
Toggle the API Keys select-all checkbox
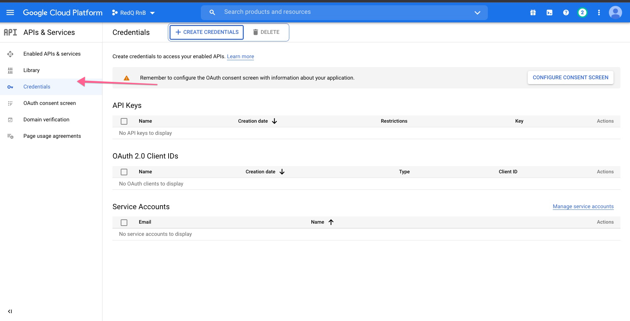click(124, 121)
